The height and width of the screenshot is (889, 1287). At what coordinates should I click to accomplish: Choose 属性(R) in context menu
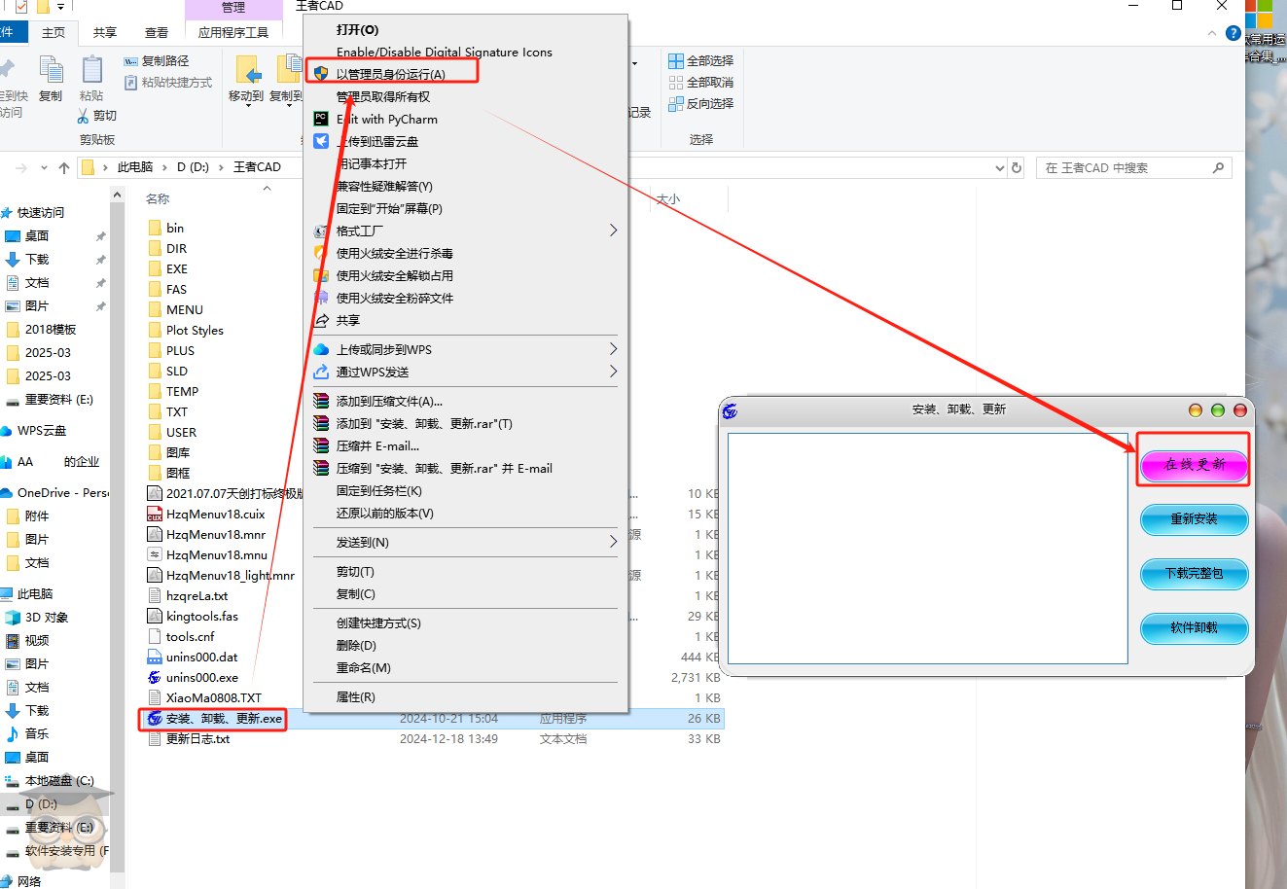[x=356, y=696]
